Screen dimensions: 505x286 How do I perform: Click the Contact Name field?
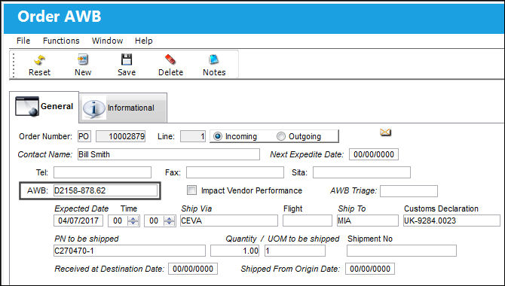[x=168, y=154]
